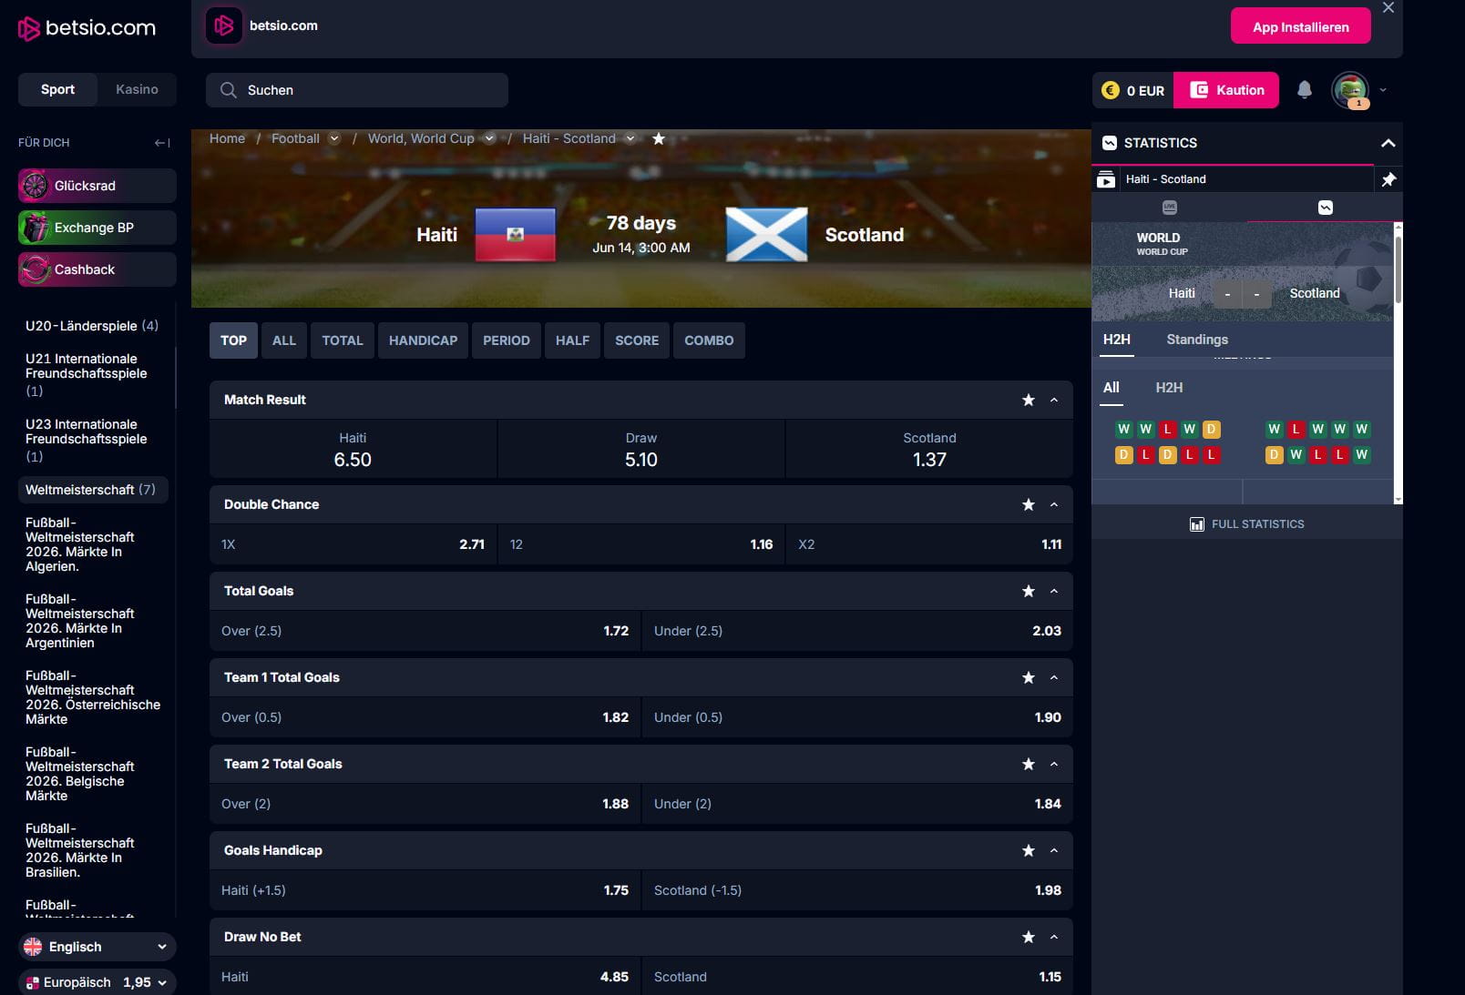Open the notifications bell icon

tap(1306, 90)
